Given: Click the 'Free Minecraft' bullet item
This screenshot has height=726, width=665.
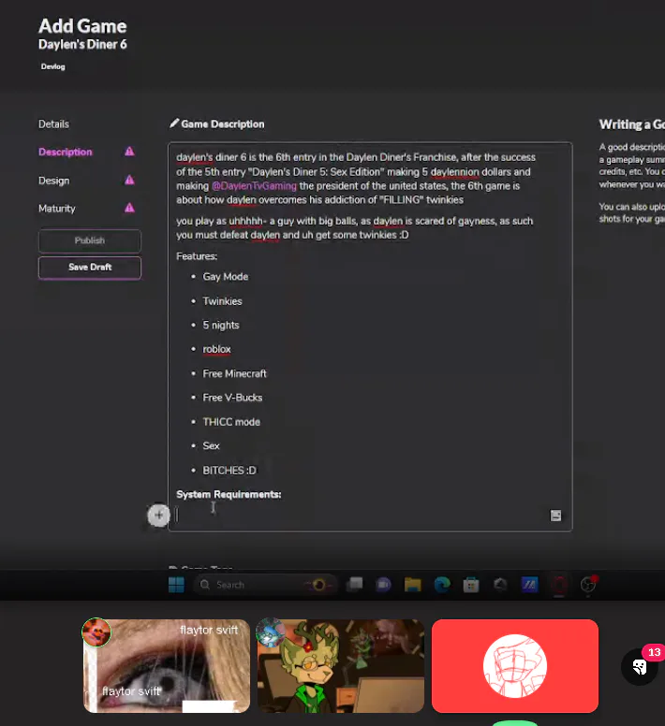Looking at the screenshot, I should 234,373.
